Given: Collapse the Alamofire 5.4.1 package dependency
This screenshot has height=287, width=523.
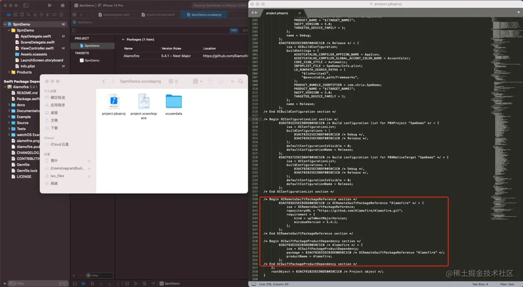Looking at the screenshot, I should point(5,87).
